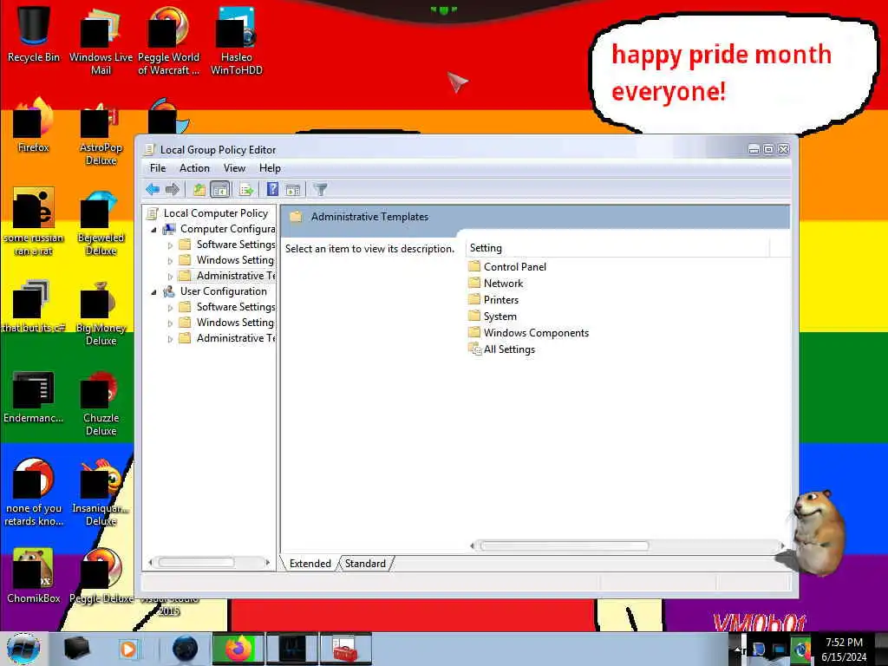Toggle the Show/Hide Action Pane button
This screenshot has height=666, width=888.
[x=293, y=189]
